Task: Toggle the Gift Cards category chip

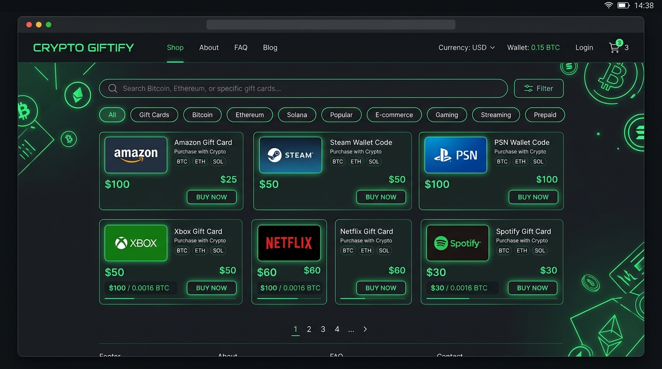Action: [x=154, y=115]
